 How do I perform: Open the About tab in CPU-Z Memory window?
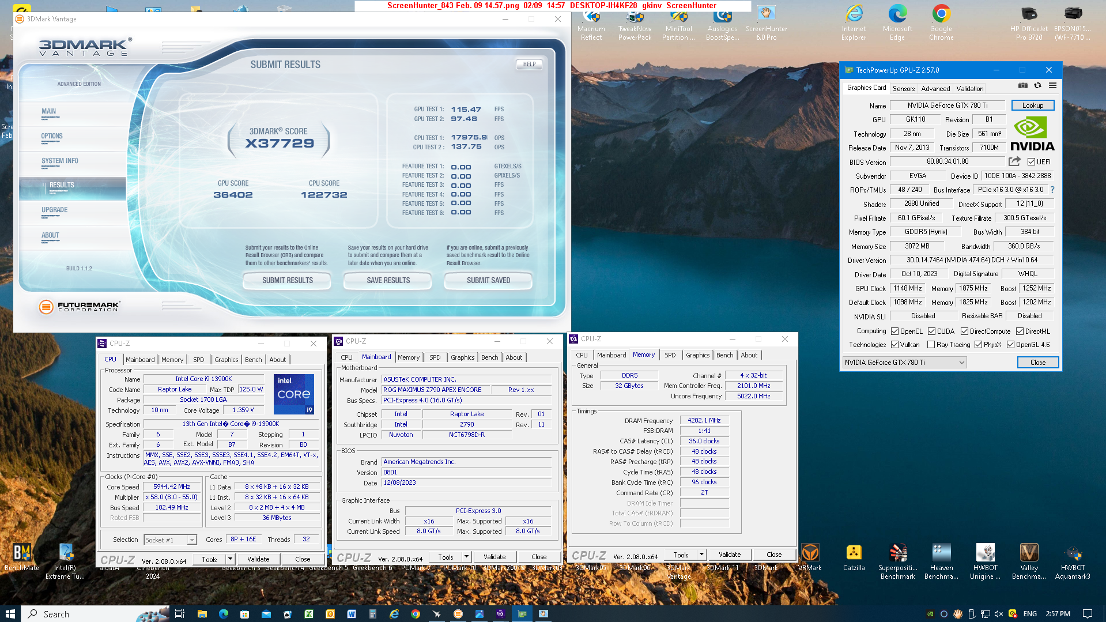pyautogui.click(x=749, y=355)
